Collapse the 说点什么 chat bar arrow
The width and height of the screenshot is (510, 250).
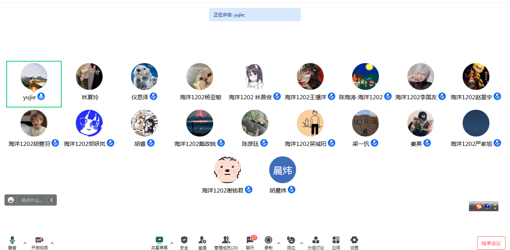[x=52, y=200]
